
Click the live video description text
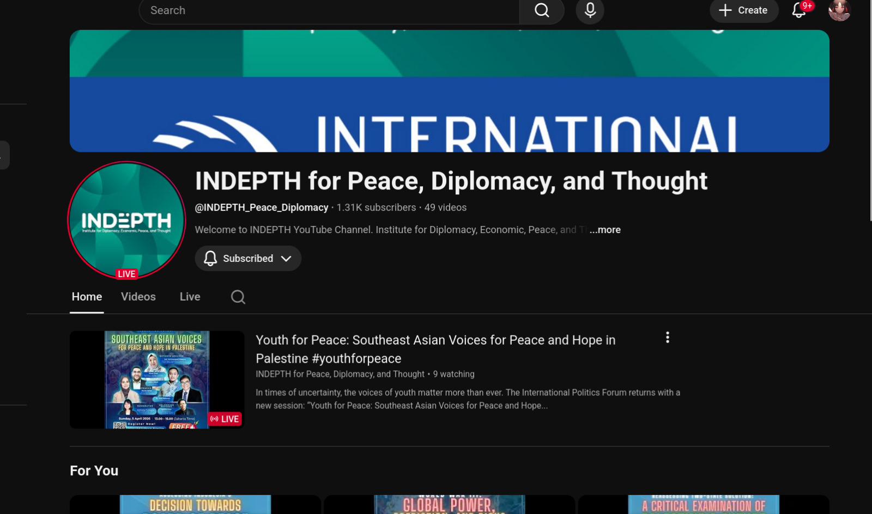(x=468, y=399)
